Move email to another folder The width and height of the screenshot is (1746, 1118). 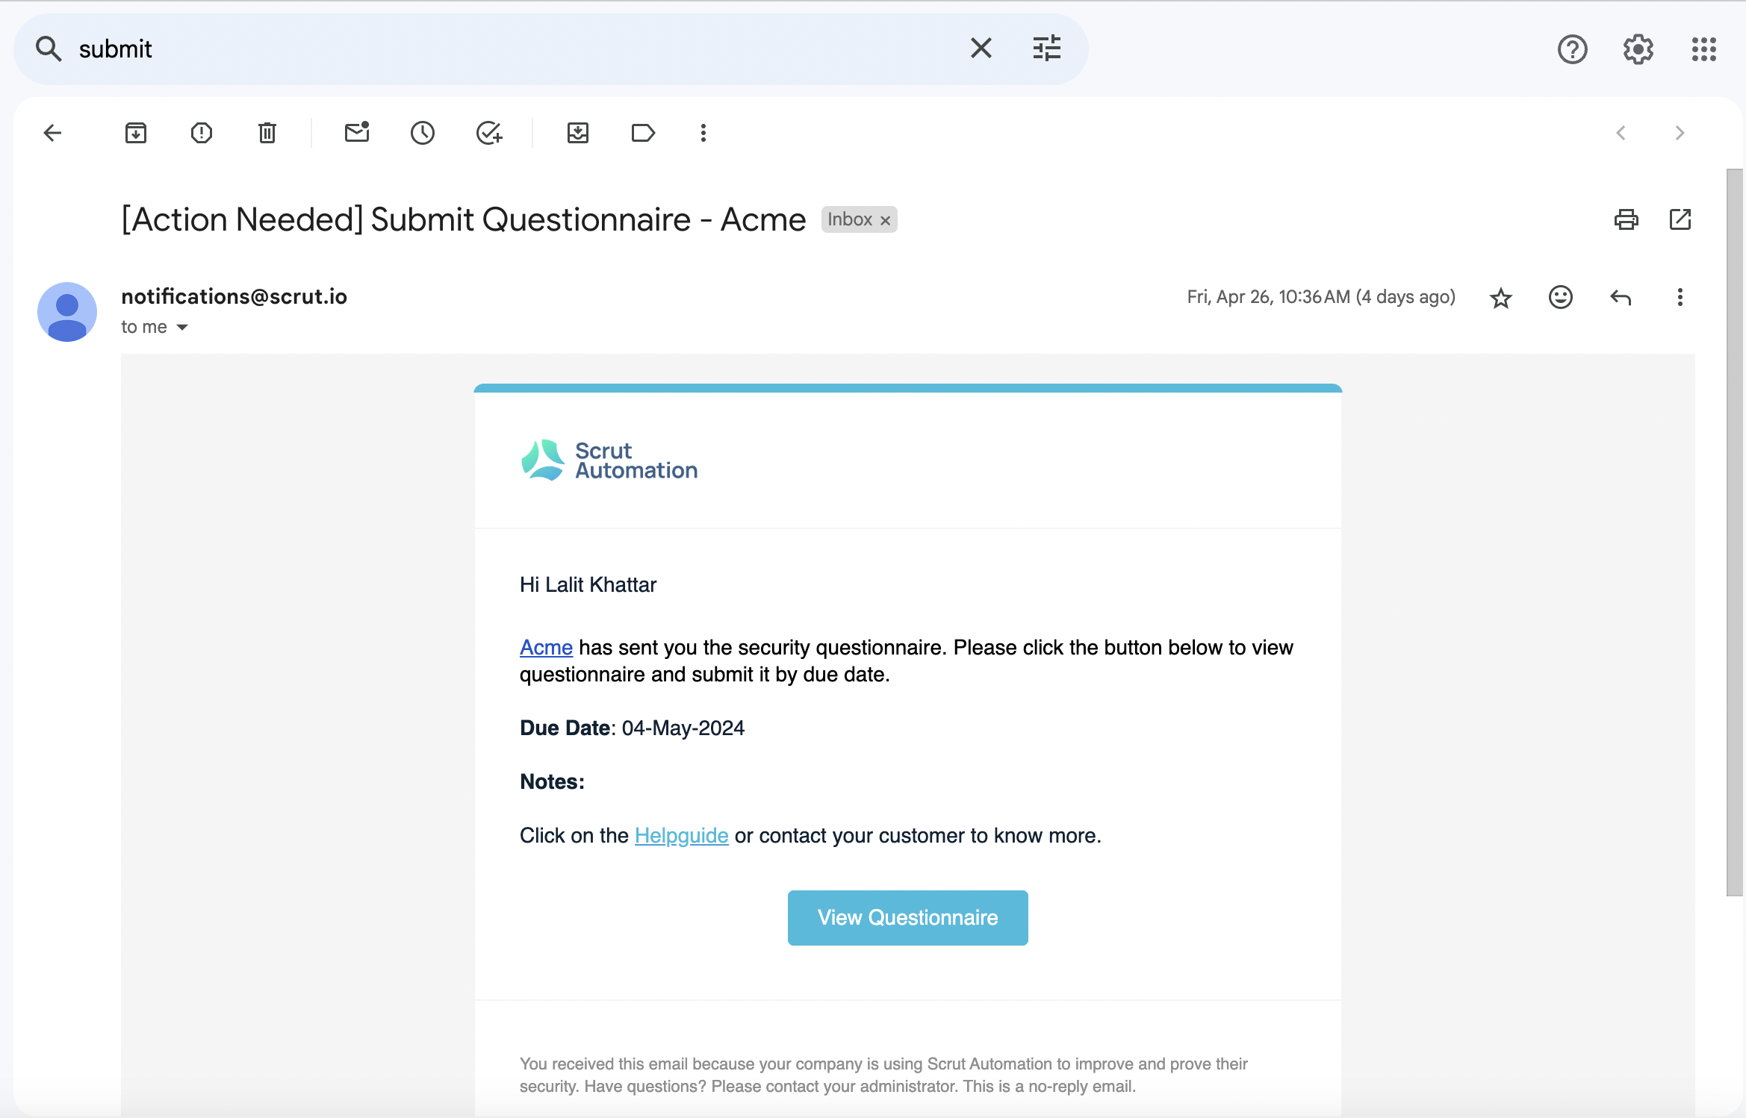coord(578,133)
